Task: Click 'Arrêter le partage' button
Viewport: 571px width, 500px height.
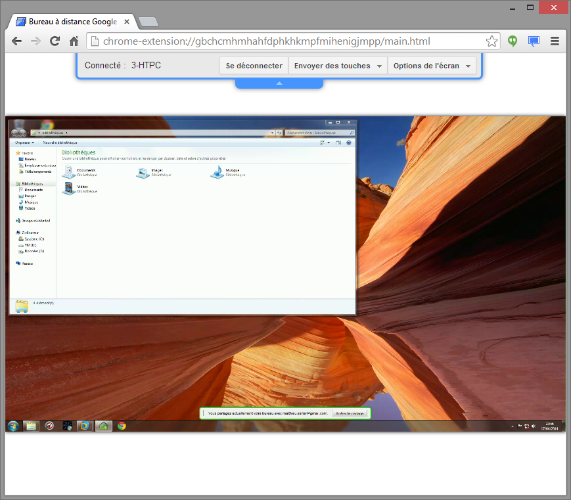Action: (x=349, y=413)
